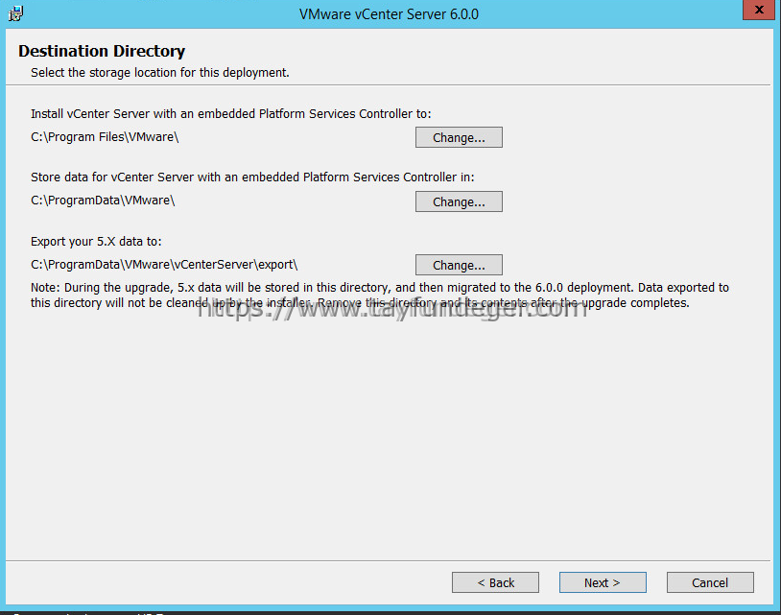Click the 'Export your 5.X data to:' label

96,242
